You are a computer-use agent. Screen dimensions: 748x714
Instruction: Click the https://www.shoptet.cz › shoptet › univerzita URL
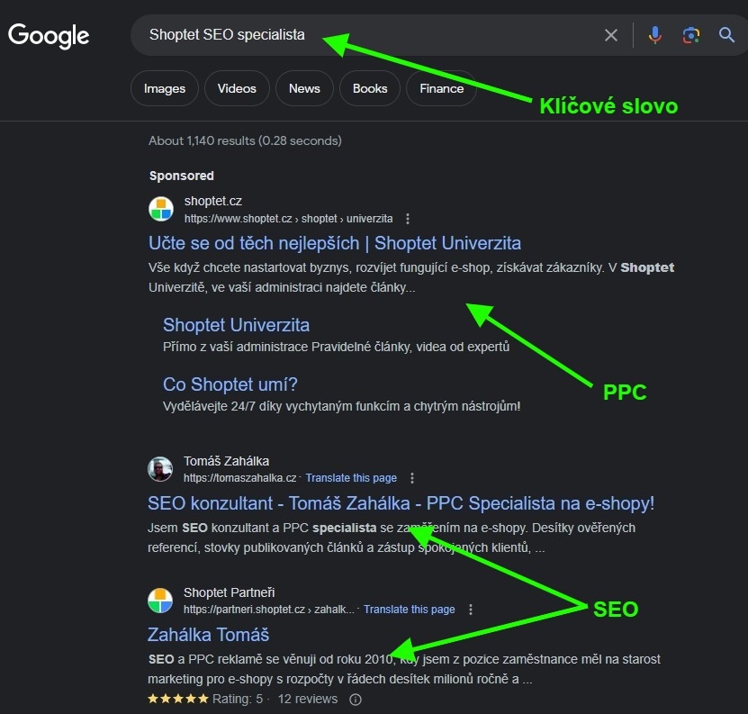click(x=289, y=219)
